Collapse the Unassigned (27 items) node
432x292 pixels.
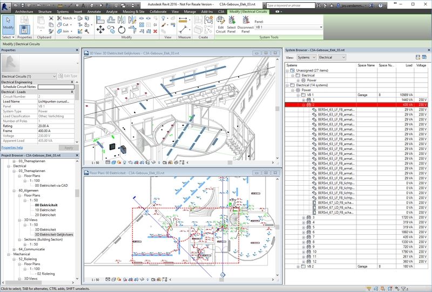point(288,70)
